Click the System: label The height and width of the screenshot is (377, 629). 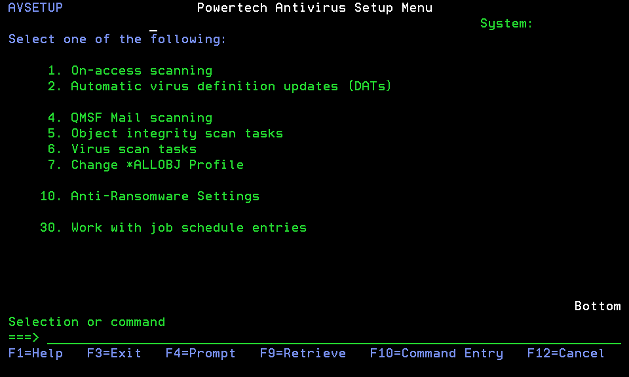pyautogui.click(x=506, y=24)
